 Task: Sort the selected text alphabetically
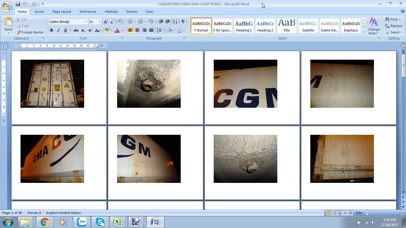tap(175, 22)
